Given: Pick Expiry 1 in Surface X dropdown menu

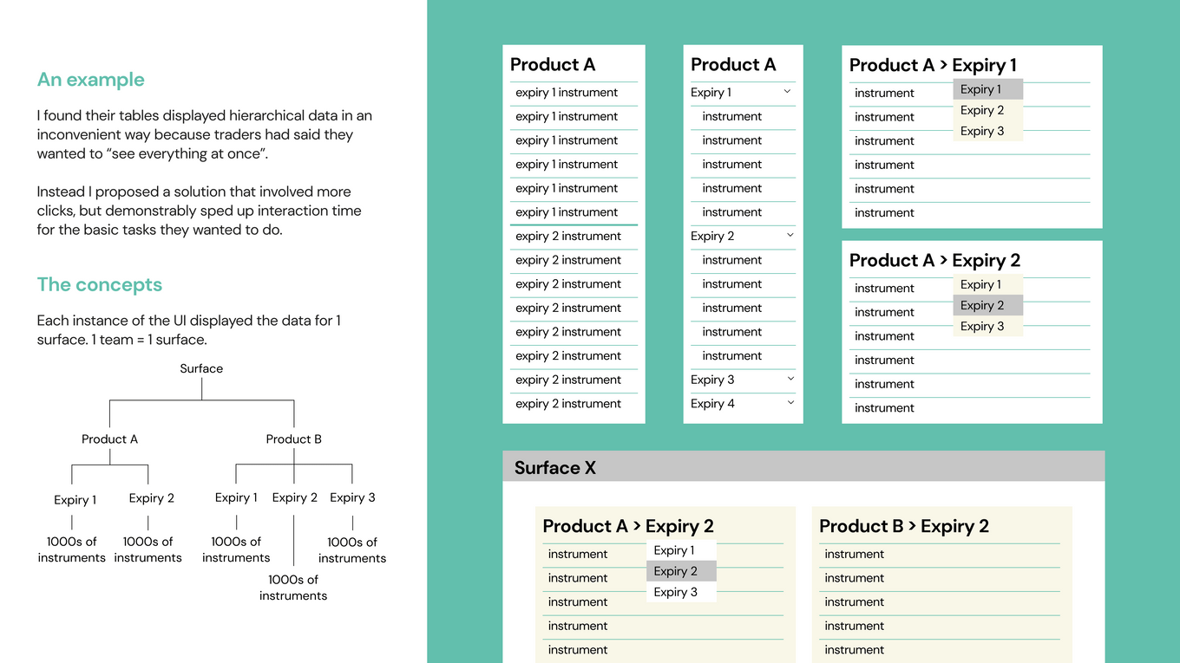Looking at the screenshot, I should click(681, 550).
